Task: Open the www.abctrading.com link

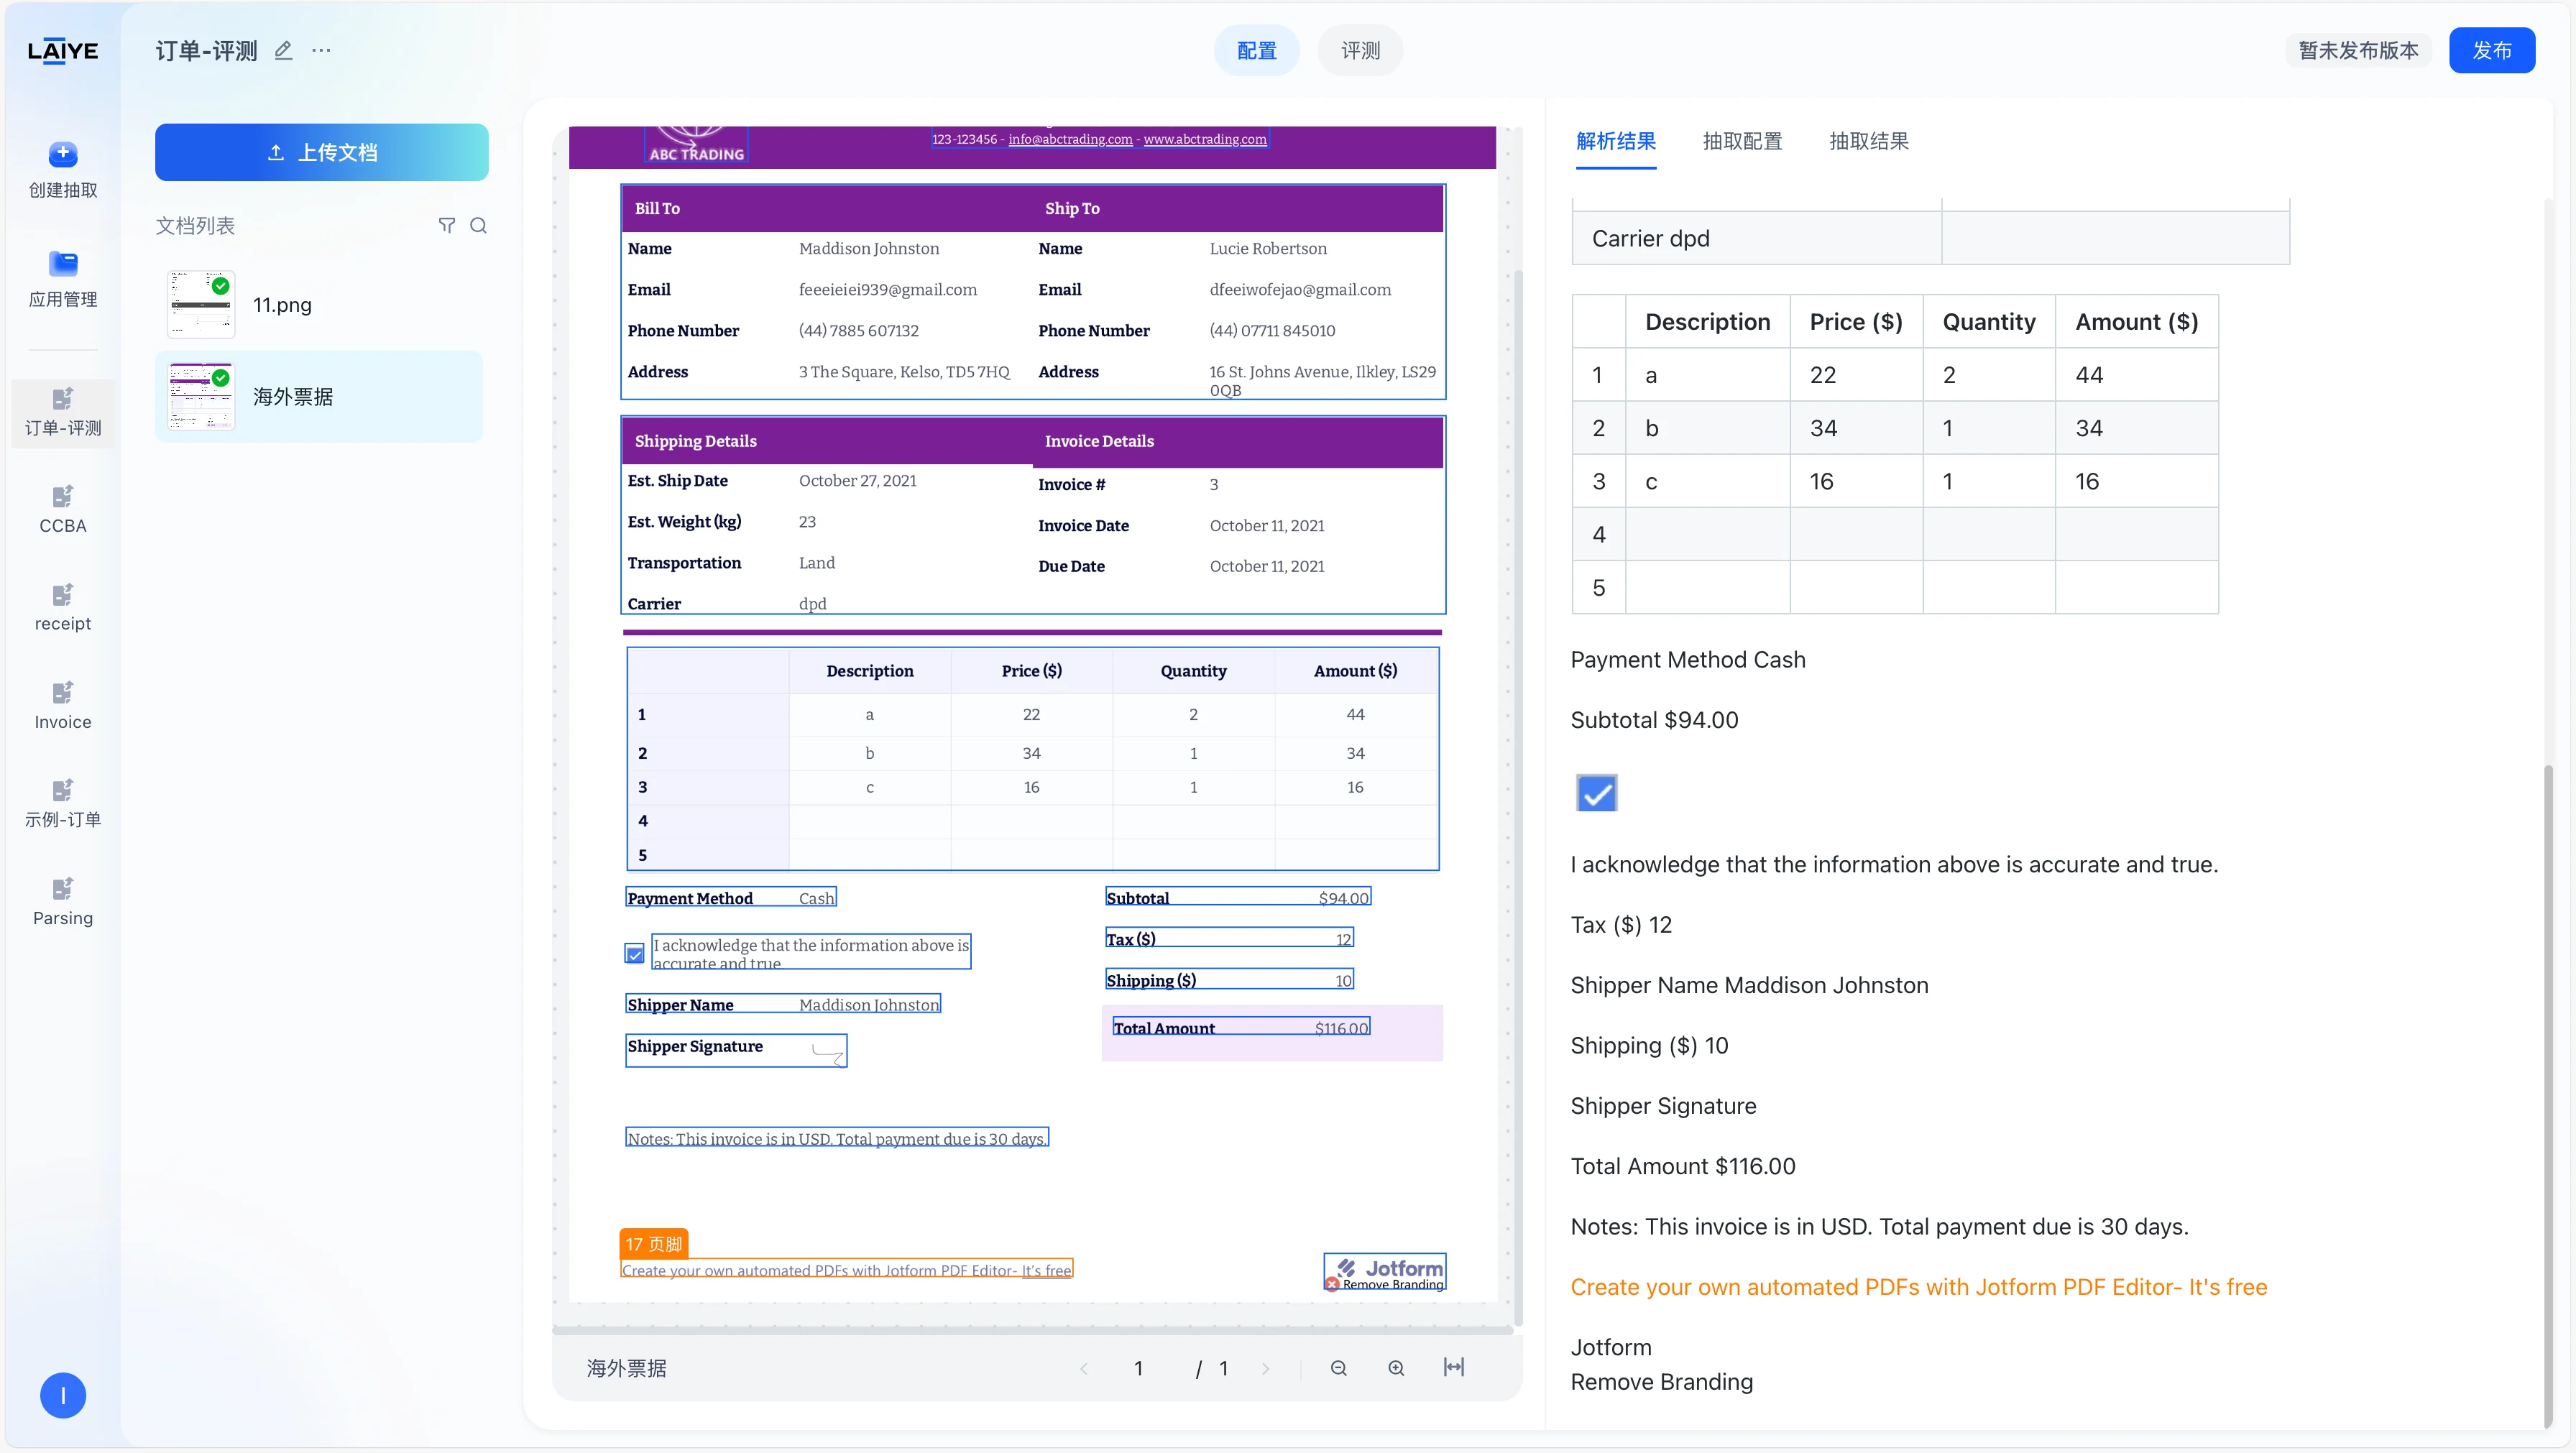Action: click(1205, 139)
